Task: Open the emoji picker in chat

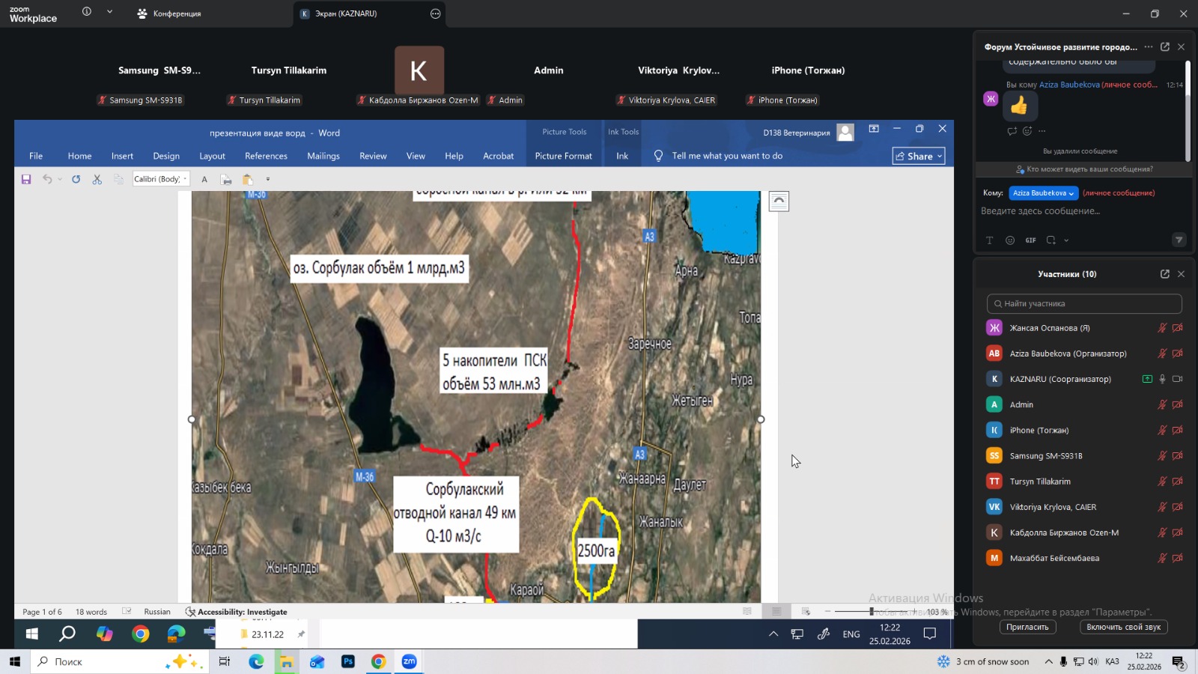Action: click(x=1010, y=240)
